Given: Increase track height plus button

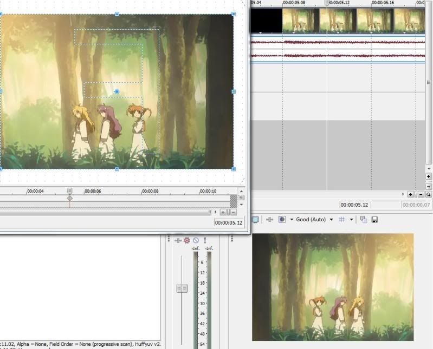Looking at the screenshot, I should click(x=429, y=176).
